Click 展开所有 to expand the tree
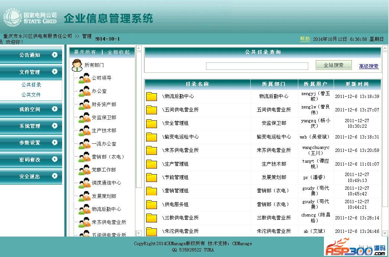Image resolution: width=389 pixels, height=257 pixels. click(x=85, y=52)
